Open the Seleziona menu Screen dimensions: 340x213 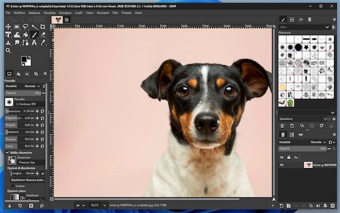pos(34,13)
